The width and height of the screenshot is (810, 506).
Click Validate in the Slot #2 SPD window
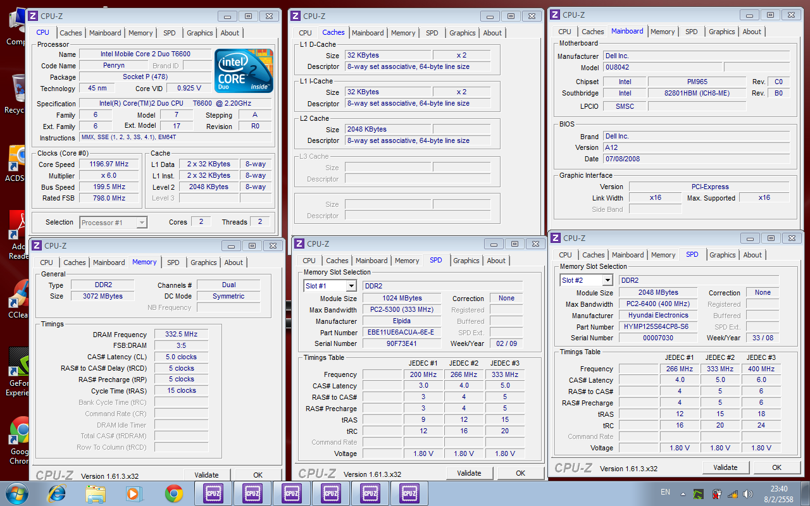tap(725, 467)
